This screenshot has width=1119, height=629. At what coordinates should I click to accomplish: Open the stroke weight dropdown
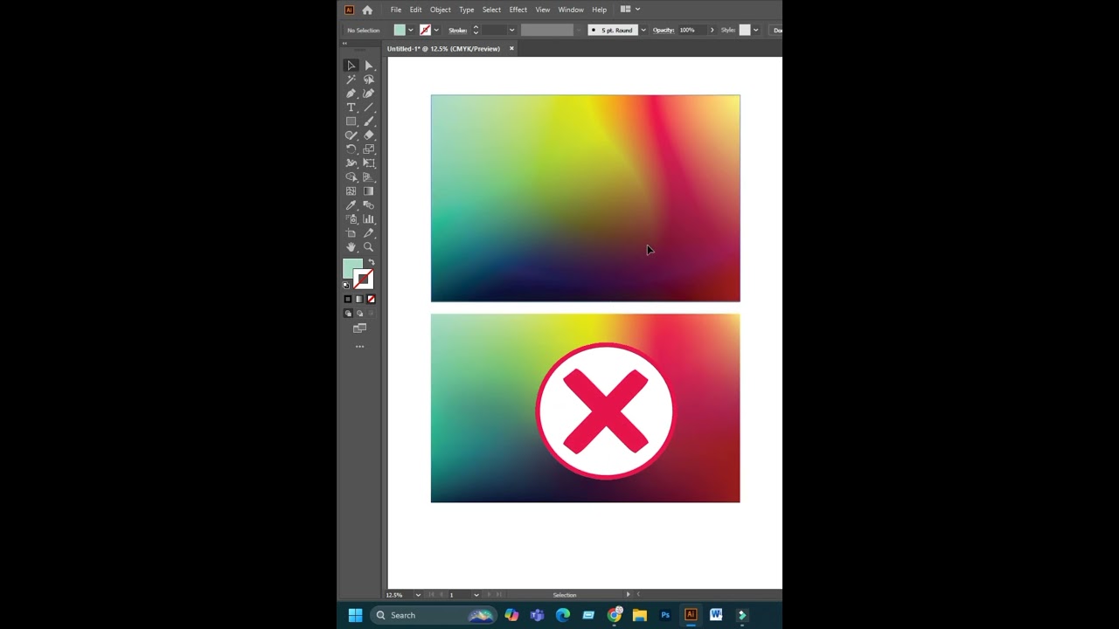(511, 31)
